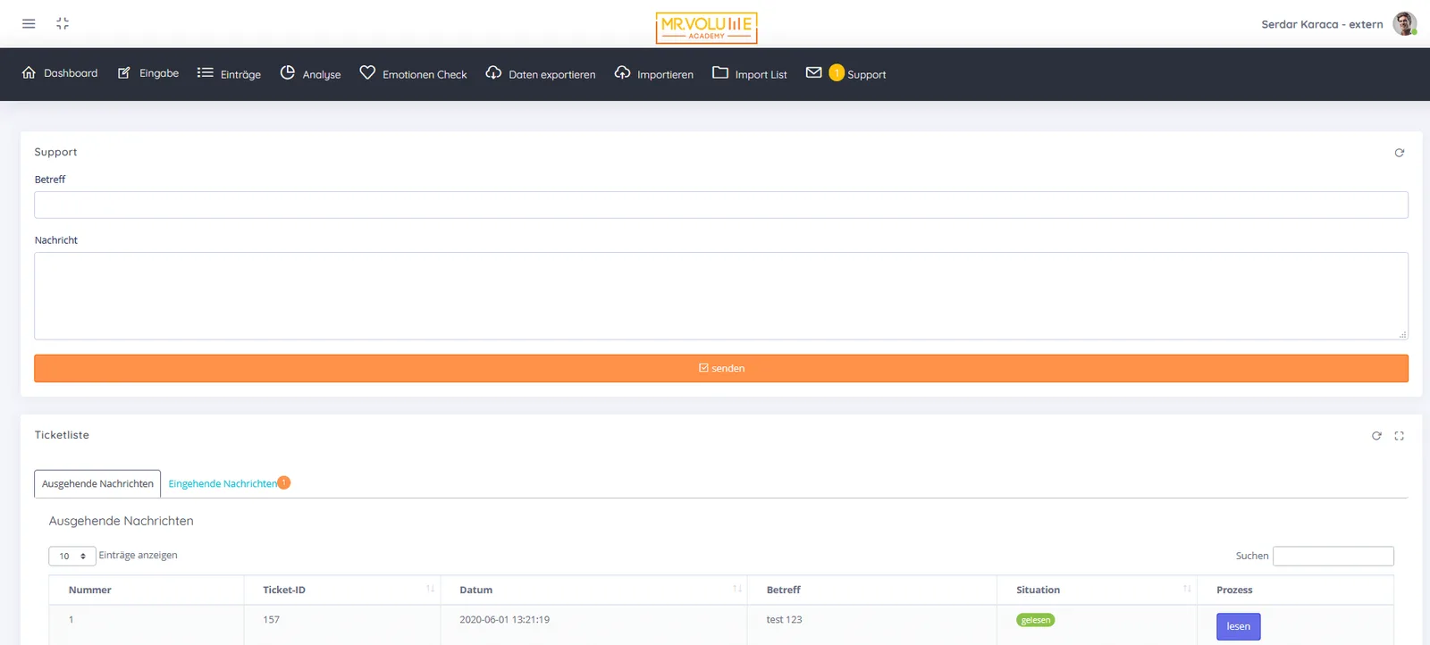Click the lesen button for ticket 157
Viewport: 1430px width, 645px height.
pos(1239,626)
